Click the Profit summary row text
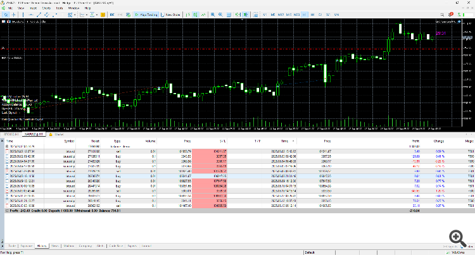The height and width of the screenshot is (255, 475). (63, 211)
